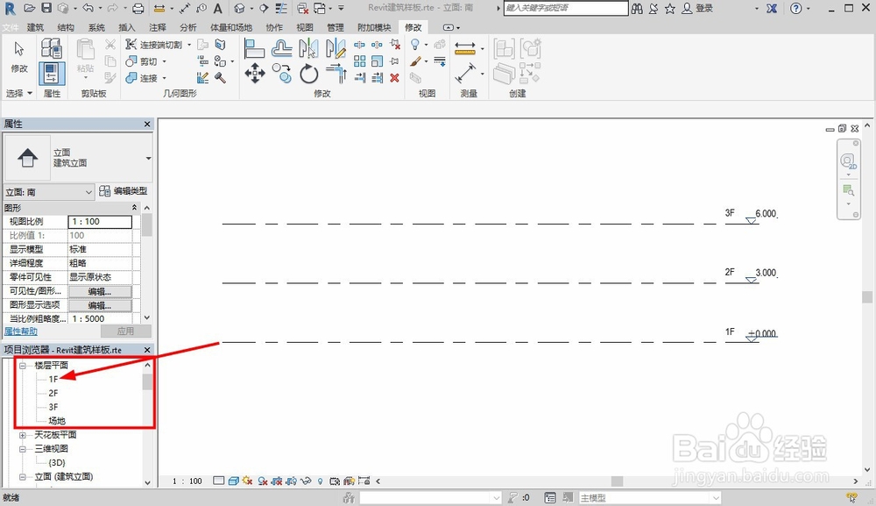Choose Mirror - Pick Axis tool
Image resolution: width=876 pixels, height=506 pixels.
pos(308,48)
